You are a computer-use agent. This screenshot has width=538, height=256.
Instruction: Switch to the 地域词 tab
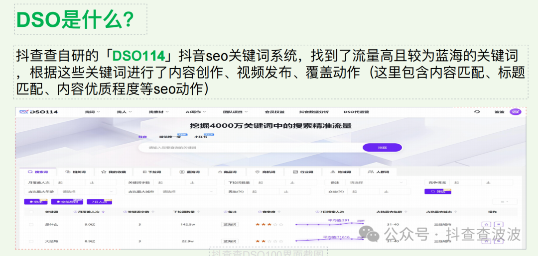click(x=342, y=172)
